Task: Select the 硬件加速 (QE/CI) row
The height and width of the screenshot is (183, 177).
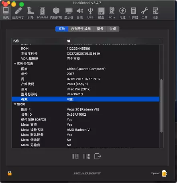Action: [x=85, y=120]
